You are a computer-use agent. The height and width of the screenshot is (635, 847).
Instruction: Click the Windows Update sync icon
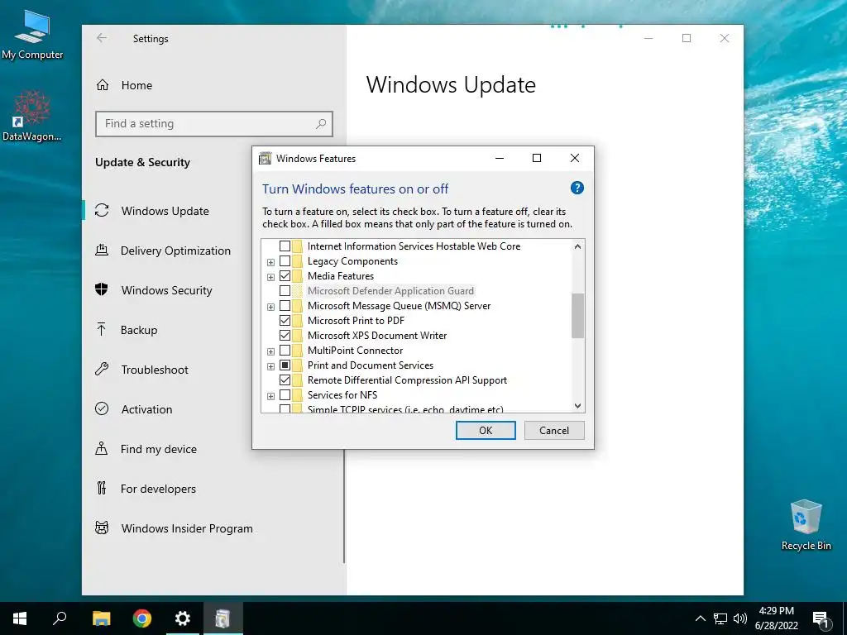(x=102, y=211)
